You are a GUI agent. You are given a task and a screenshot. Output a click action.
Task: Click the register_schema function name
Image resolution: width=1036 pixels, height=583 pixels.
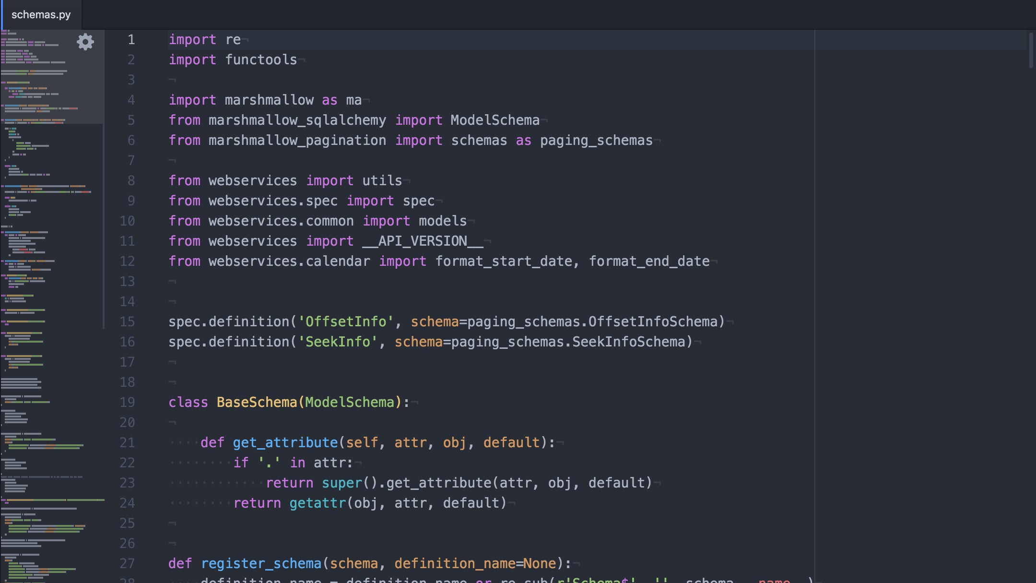261,563
